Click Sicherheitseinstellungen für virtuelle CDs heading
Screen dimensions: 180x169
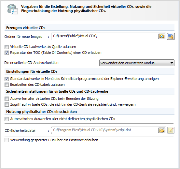(x=57, y=91)
